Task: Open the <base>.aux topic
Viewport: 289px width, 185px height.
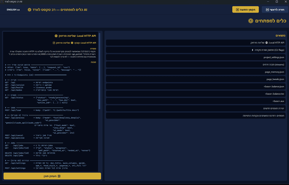Action: pos(195,101)
